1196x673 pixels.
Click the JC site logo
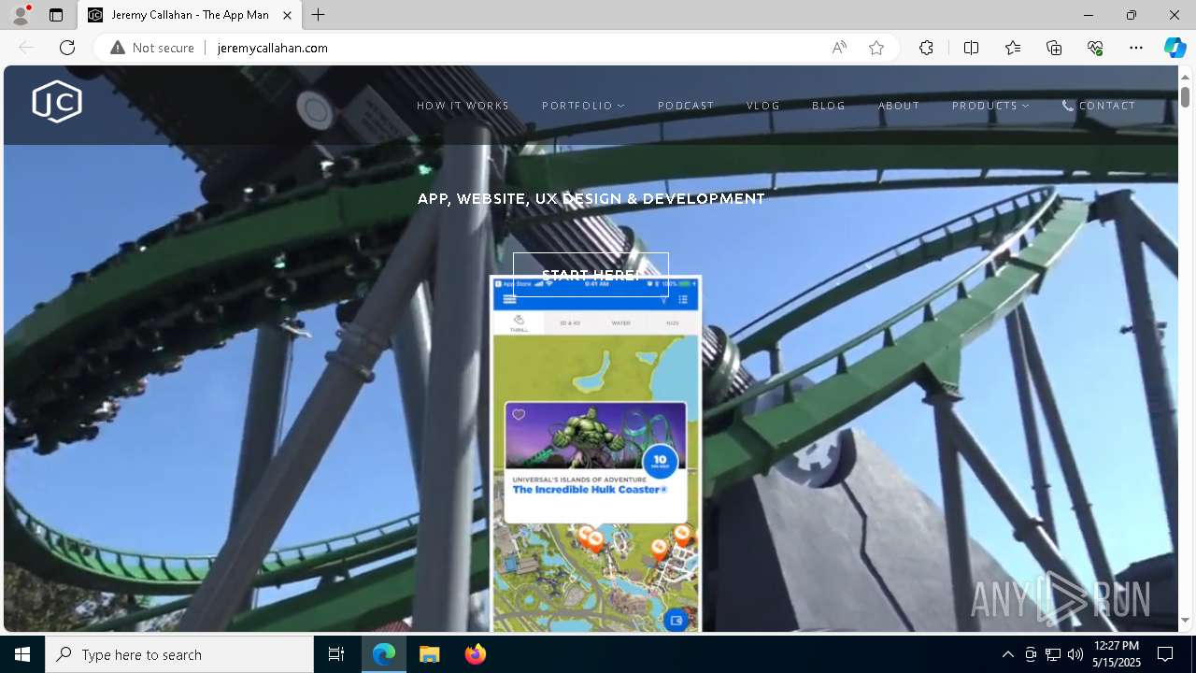57,102
